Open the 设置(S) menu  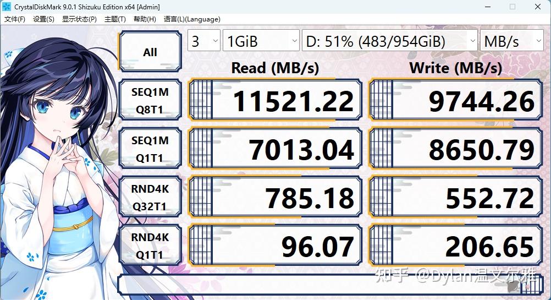tap(43, 19)
